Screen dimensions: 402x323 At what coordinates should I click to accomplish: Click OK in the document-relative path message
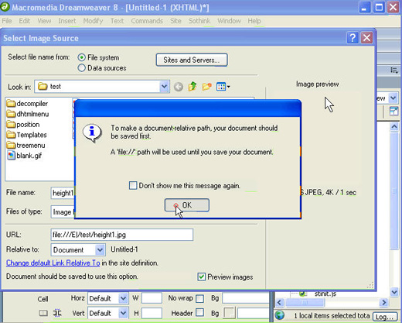[x=187, y=205]
